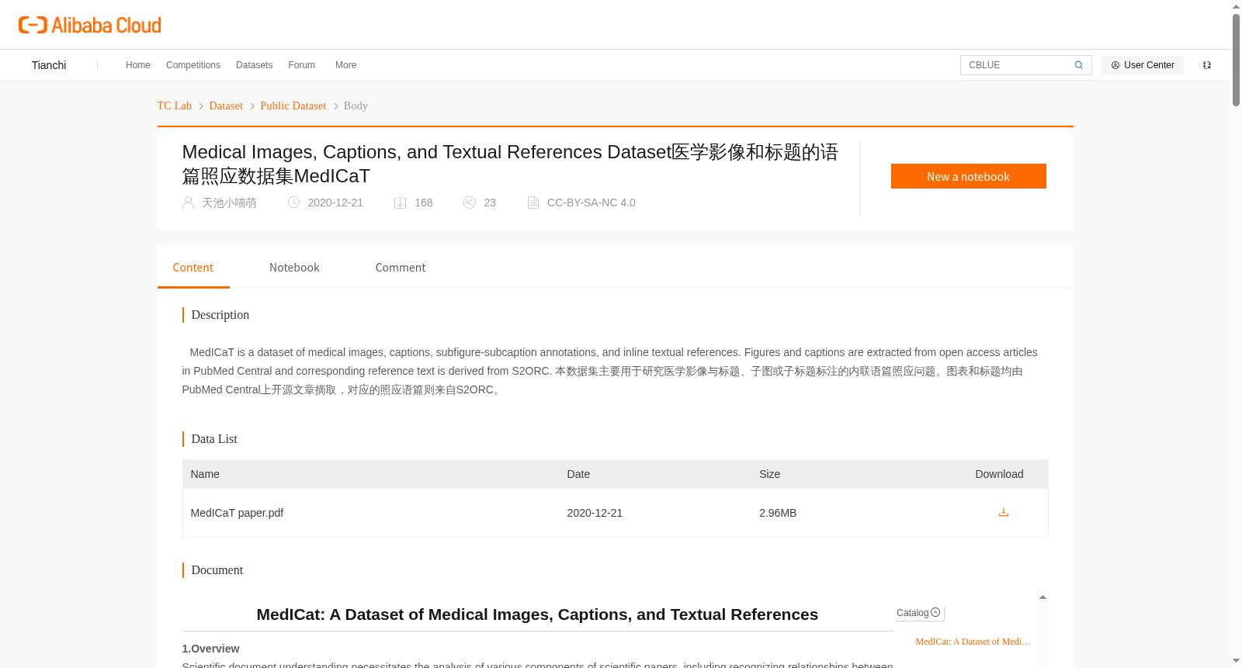Click the file size 2.96MB
Image resolution: width=1242 pixels, height=668 pixels.
click(x=778, y=513)
